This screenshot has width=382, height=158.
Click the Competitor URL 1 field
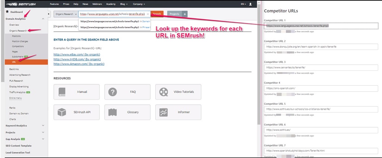tap(321, 26)
